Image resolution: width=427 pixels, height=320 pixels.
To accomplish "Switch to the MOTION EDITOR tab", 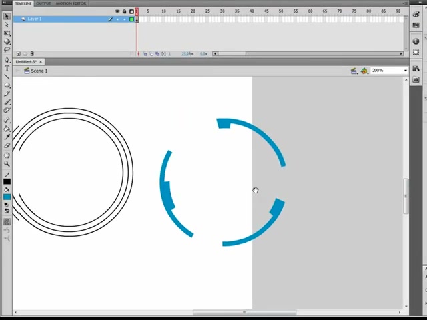I will coord(71,3).
